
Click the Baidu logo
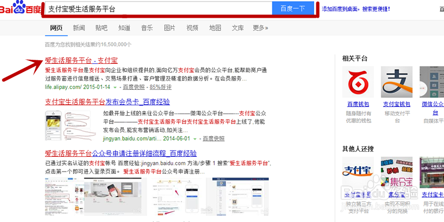tap(21, 8)
